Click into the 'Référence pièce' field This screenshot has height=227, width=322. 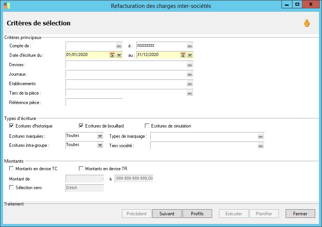click(x=94, y=103)
